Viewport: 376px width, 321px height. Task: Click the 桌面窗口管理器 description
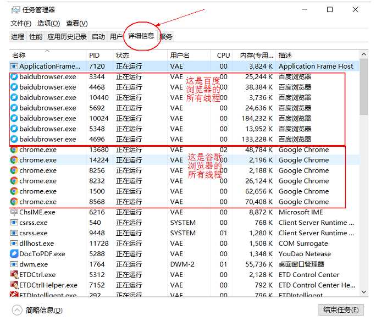301,264
